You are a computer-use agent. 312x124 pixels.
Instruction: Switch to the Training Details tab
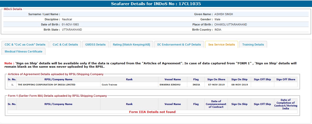point(253,45)
